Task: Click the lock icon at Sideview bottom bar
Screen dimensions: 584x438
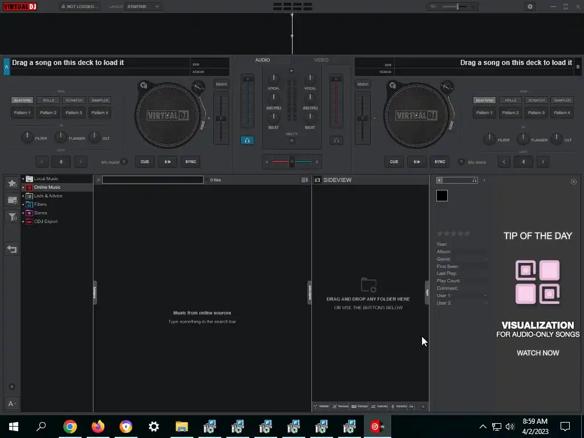Action: tap(423, 406)
